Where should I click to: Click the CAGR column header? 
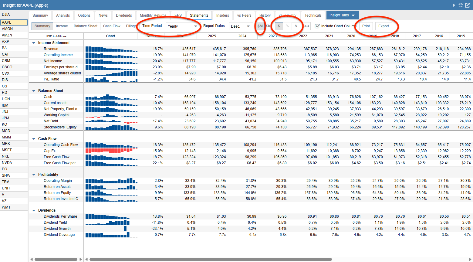151,36
